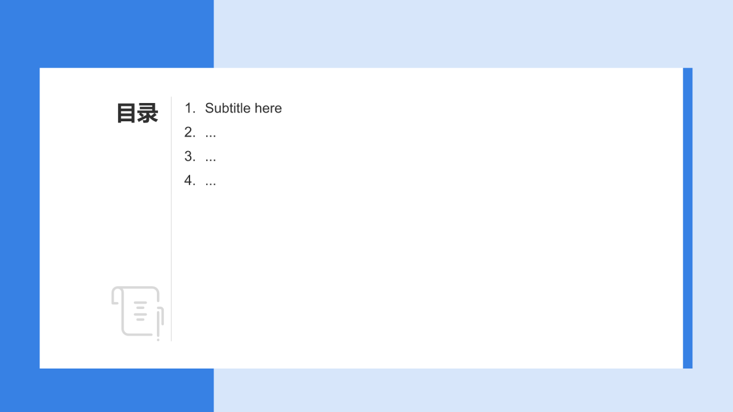The image size is (733, 412).
Task: Click the light blue background above the white card
Action: pyautogui.click(x=473, y=34)
